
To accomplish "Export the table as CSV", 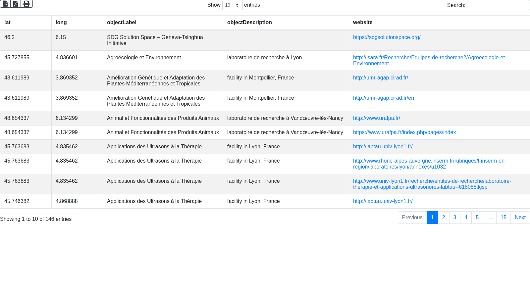I will click(x=5, y=4).
